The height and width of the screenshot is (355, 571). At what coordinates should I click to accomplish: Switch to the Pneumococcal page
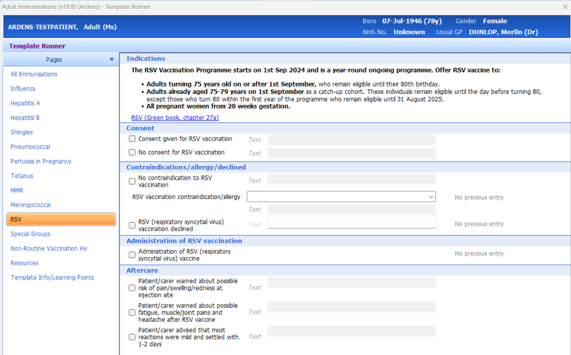30,147
